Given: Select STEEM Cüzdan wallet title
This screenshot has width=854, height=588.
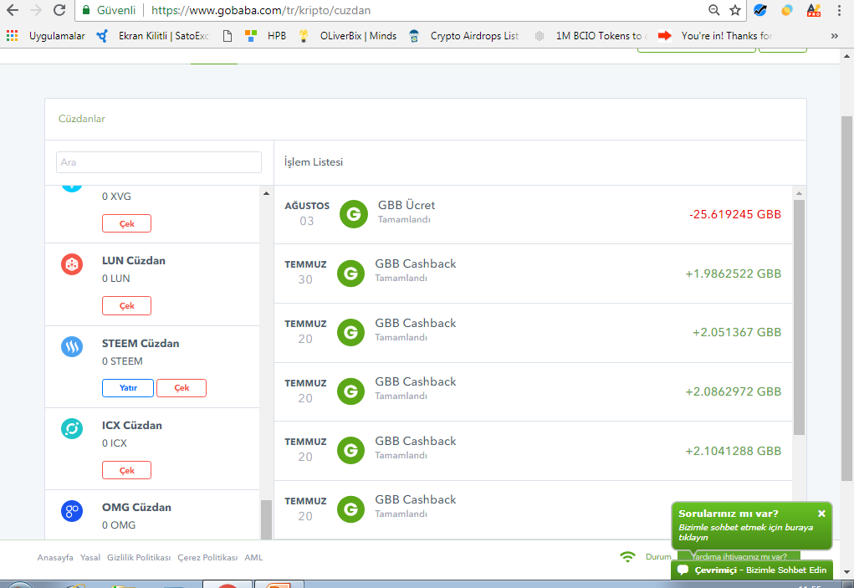Looking at the screenshot, I should tap(141, 344).
